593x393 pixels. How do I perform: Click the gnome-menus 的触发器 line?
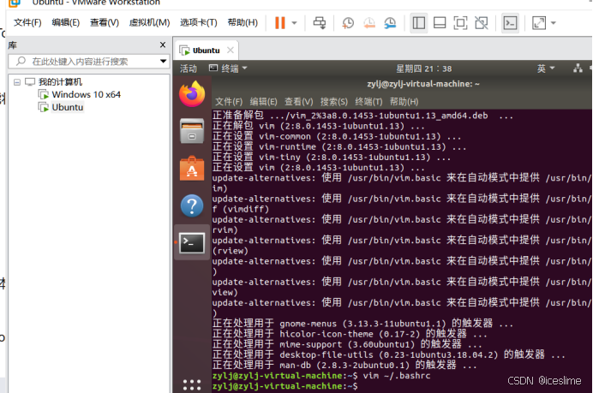tap(362, 324)
